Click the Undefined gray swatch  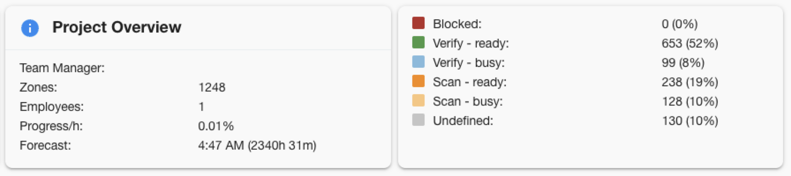point(418,120)
